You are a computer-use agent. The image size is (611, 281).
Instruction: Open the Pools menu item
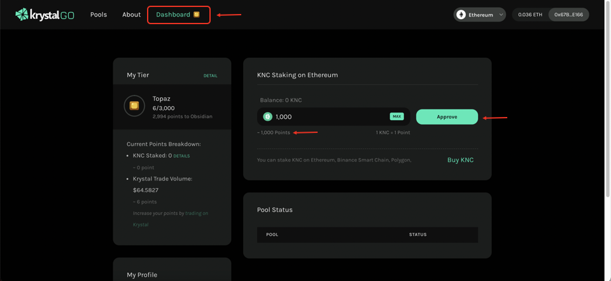[x=99, y=15]
